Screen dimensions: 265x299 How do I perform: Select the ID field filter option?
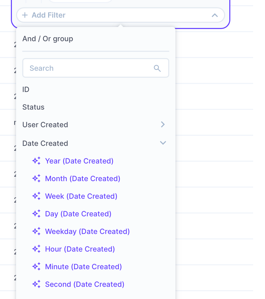click(x=26, y=90)
